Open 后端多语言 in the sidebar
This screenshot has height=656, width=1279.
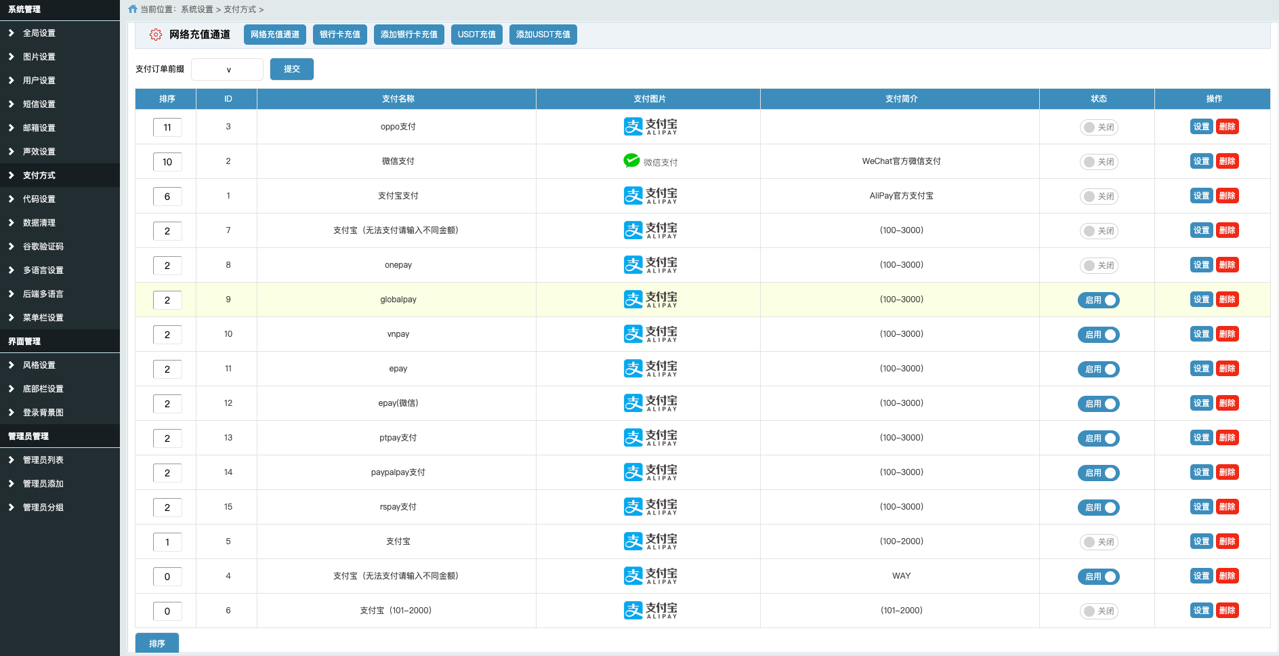click(60, 294)
